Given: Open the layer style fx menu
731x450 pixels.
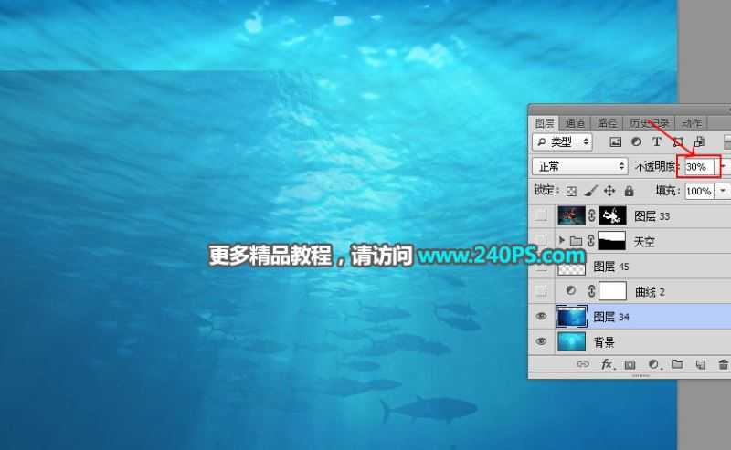Looking at the screenshot, I should (607, 364).
